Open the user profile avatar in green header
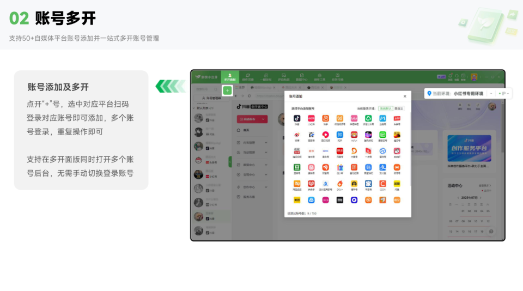 click(x=474, y=77)
